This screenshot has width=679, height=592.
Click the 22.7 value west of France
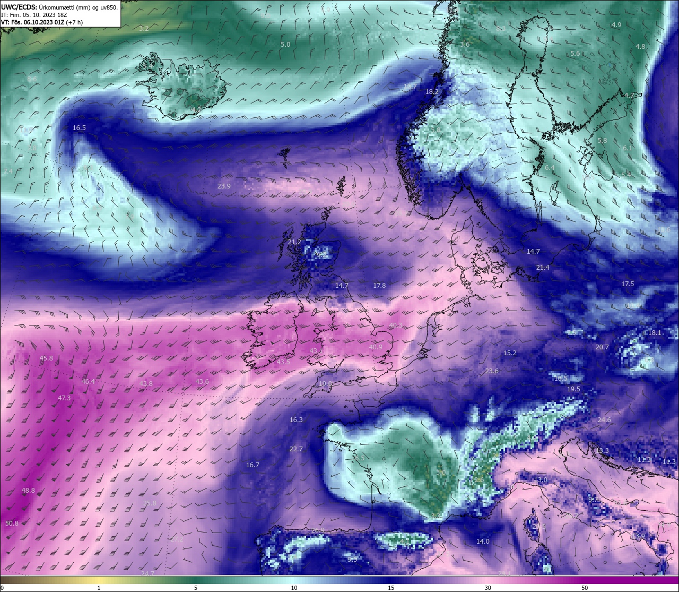coord(296,449)
